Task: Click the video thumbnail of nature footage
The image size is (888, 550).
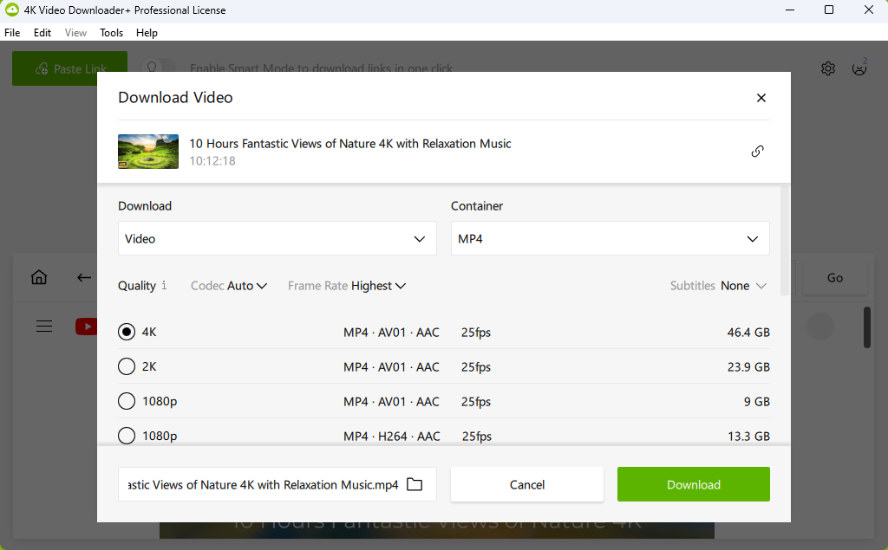Action: pyautogui.click(x=147, y=151)
